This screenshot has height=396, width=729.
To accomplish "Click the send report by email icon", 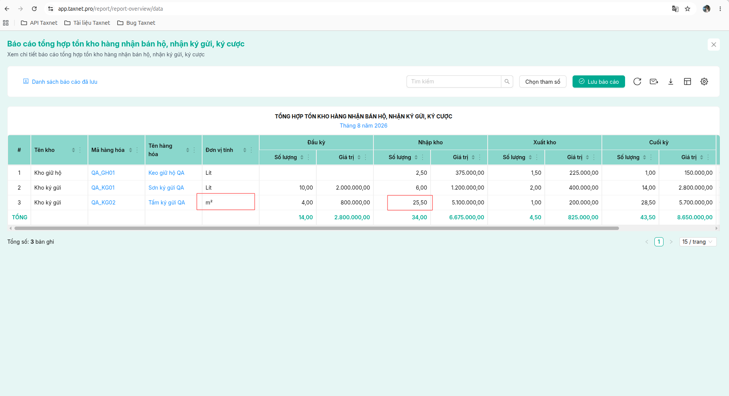I will point(654,81).
